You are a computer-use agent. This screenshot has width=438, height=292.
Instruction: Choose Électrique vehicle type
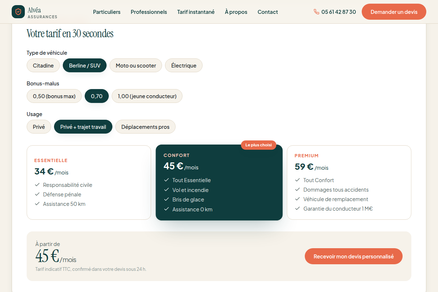pyautogui.click(x=184, y=65)
